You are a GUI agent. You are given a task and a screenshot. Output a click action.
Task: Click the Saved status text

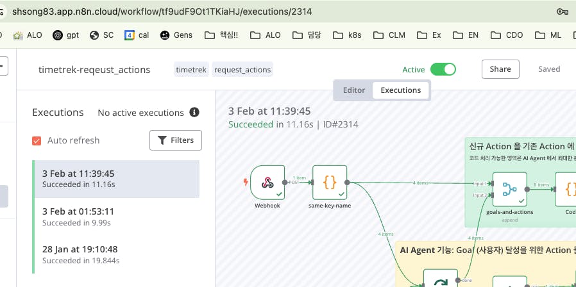pyautogui.click(x=549, y=69)
